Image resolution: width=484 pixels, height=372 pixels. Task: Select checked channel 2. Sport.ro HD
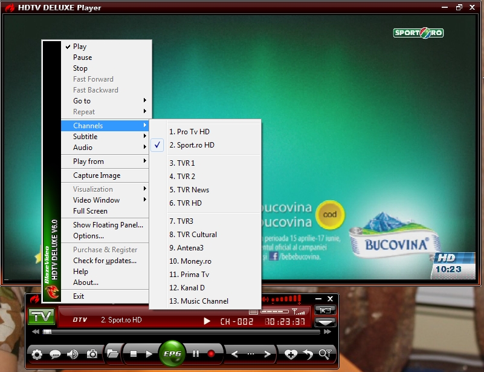click(x=192, y=145)
